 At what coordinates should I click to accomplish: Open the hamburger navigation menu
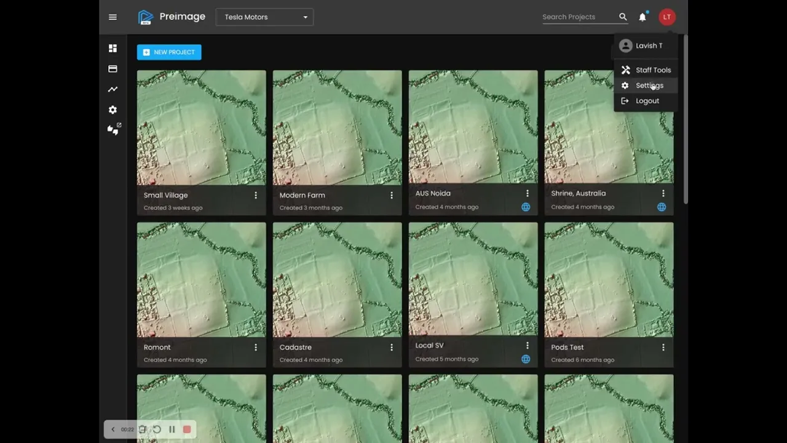(113, 17)
